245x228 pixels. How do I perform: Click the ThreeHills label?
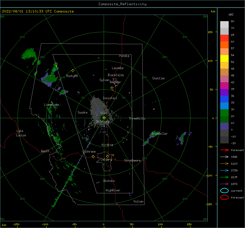137,118
